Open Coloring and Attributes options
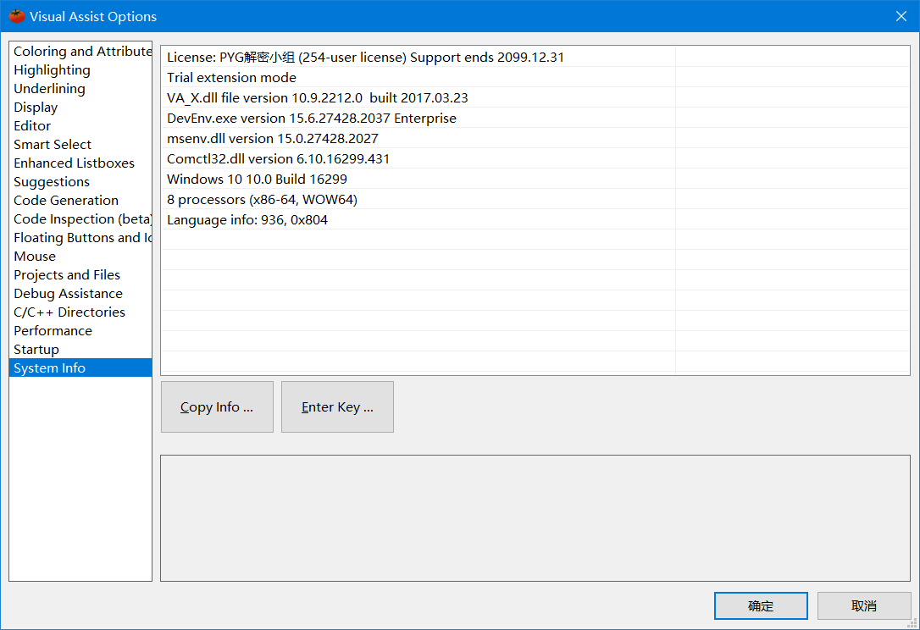The width and height of the screenshot is (920, 630). coord(81,52)
